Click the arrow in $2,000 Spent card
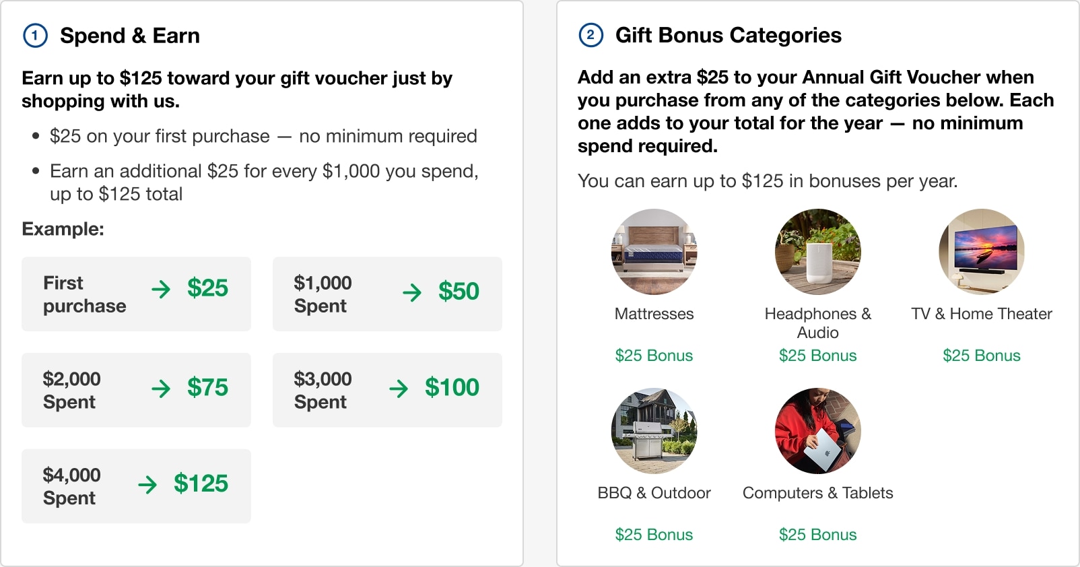 click(161, 389)
